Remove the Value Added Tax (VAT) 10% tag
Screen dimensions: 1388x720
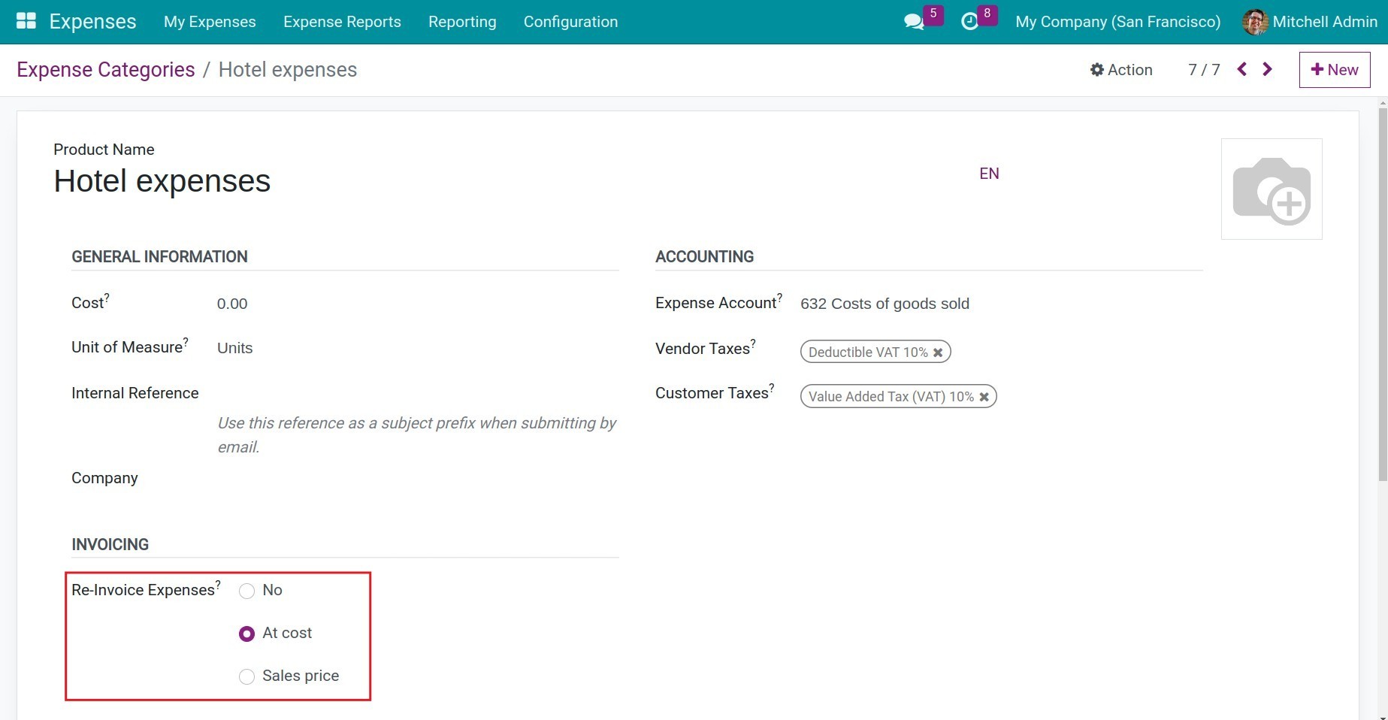coord(984,396)
